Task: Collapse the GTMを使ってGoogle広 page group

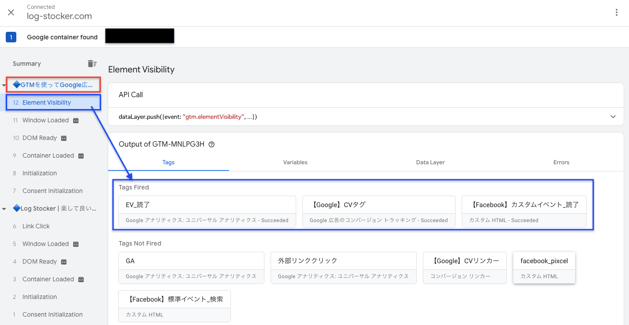Action: pos(4,85)
